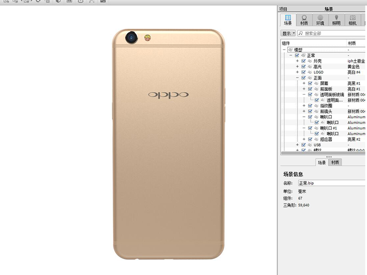Image resolution: width=367 pixels, height=275 pixels.
Task: Collapse the 透明面板玻璃 node
Action: click(x=304, y=95)
